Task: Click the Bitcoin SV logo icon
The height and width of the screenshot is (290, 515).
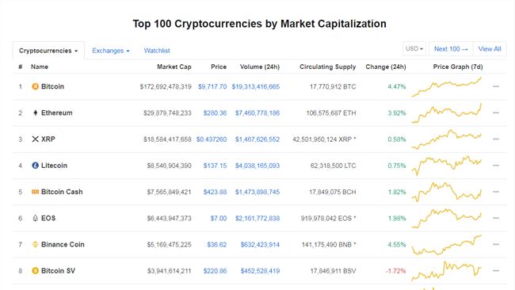Action: 35,271
